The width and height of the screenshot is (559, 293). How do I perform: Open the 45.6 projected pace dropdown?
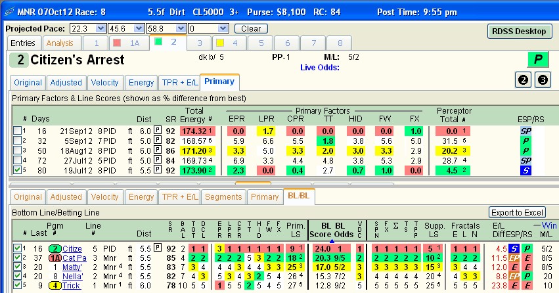139,28
